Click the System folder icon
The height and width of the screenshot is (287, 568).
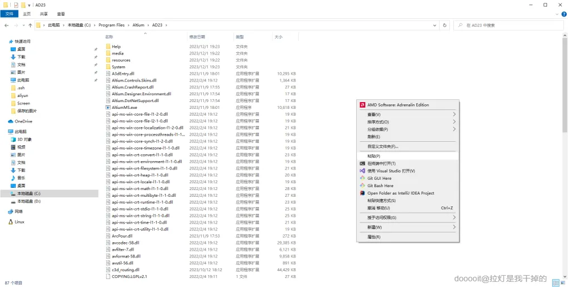[108, 67]
